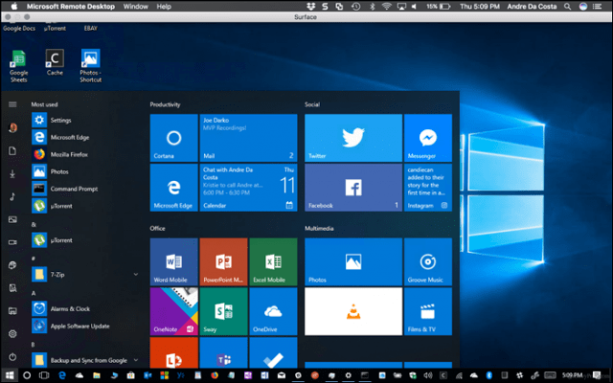613x383 pixels.
Task: Open Videos icon in Start menu rail
Action: [x=12, y=242]
